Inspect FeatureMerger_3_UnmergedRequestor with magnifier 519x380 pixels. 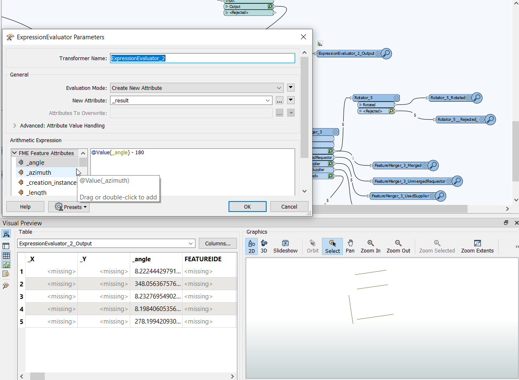457,181
